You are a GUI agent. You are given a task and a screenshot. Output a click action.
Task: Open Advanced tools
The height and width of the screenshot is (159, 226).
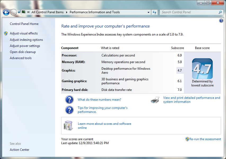point(21,58)
